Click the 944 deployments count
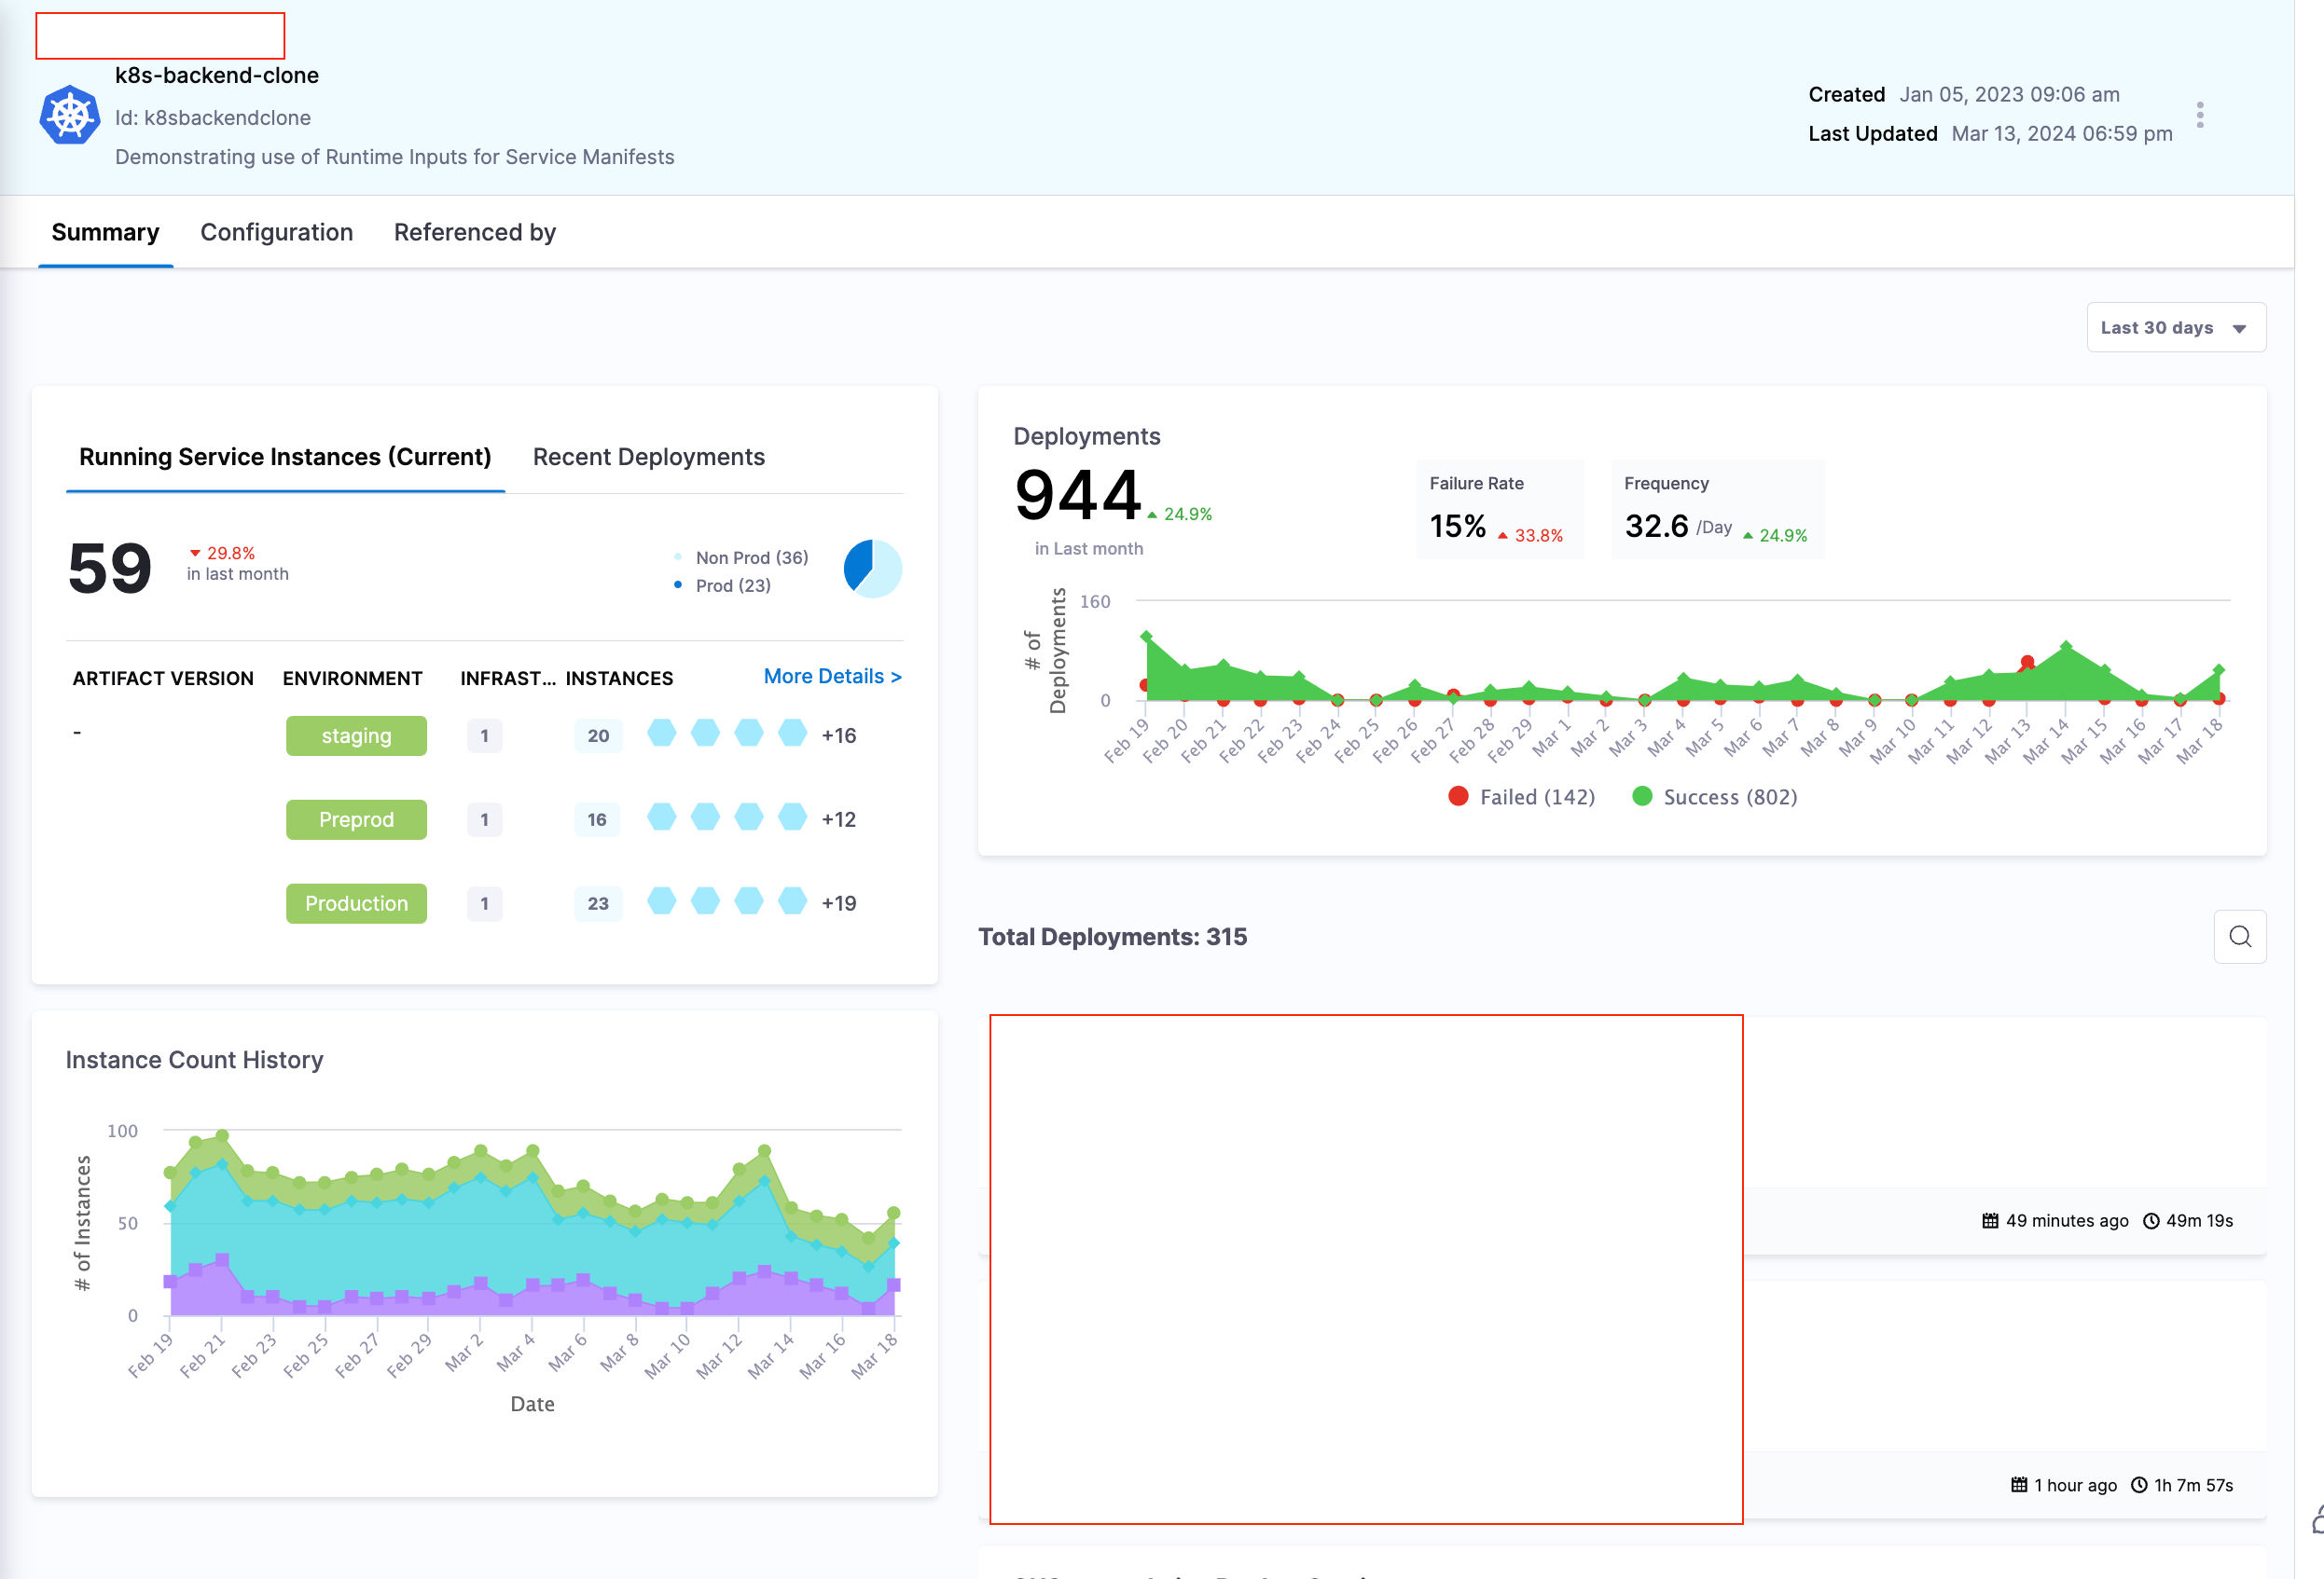The image size is (2324, 1579). tap(1078, 496)
